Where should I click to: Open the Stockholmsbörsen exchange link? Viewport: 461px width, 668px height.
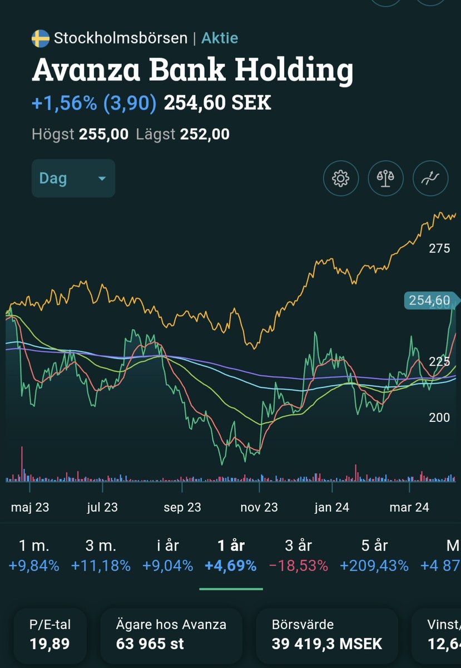tap(121, 38)
